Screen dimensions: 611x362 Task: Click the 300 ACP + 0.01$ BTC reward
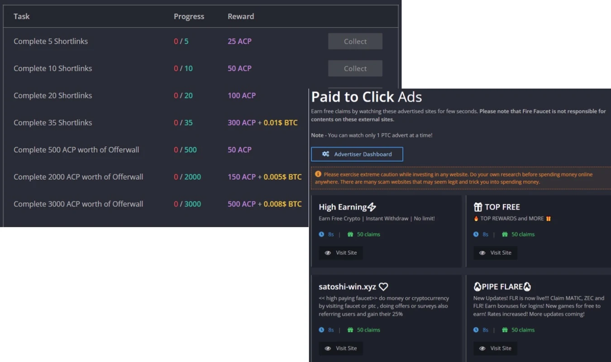(x=263, y=123)
